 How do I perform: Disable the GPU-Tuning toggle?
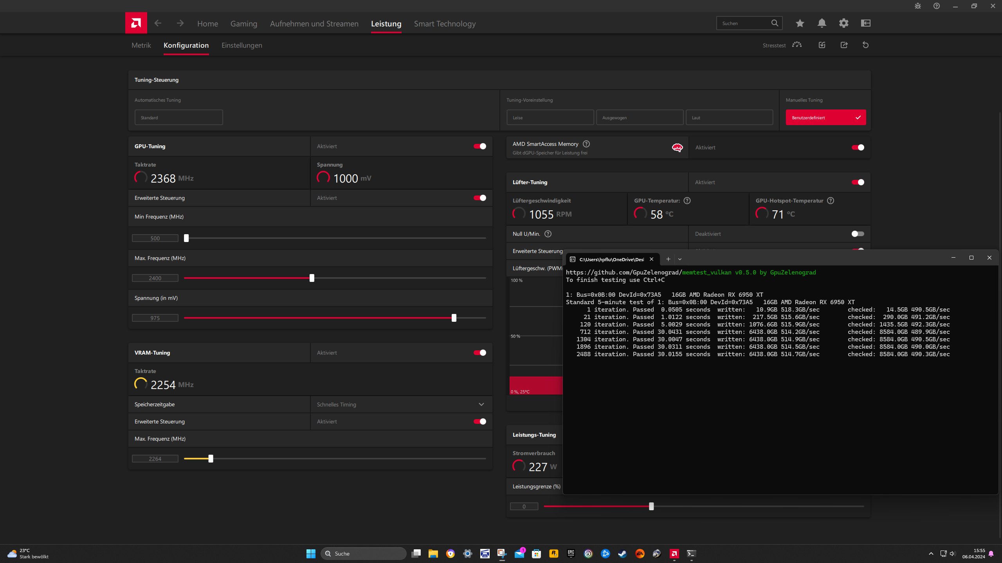(479, 146)
